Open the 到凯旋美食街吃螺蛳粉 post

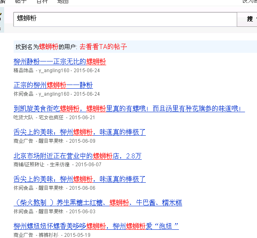129,109
